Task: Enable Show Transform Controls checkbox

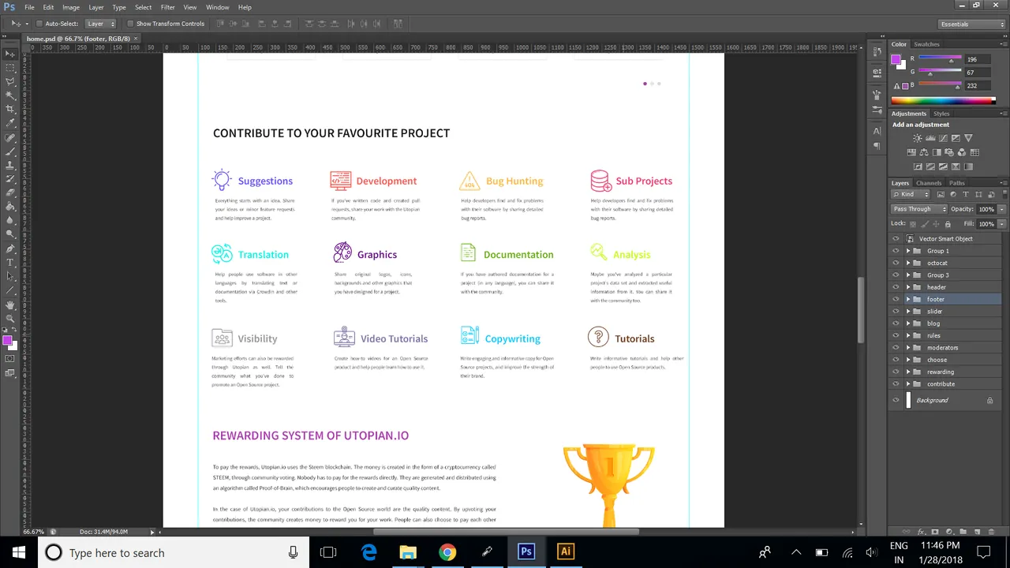Action: (x=130, y=24)
